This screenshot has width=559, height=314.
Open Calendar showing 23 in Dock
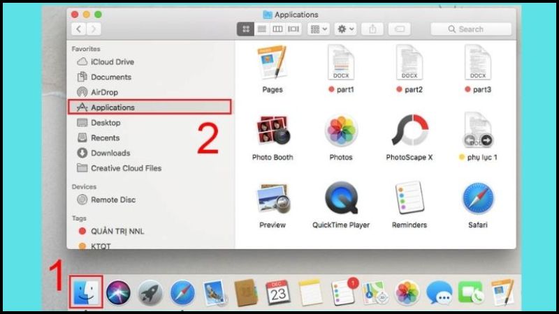278,293
